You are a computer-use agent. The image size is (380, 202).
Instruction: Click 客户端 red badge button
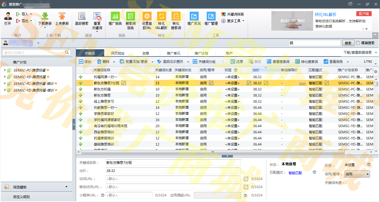click(364, 14)
